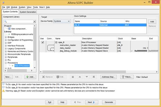Click the New component icon under Project

(x=9, y=29)
